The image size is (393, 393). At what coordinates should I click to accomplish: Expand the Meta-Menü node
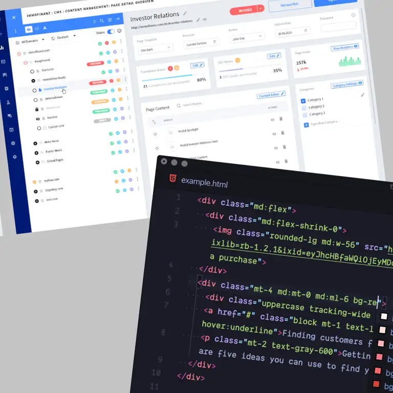35,143
